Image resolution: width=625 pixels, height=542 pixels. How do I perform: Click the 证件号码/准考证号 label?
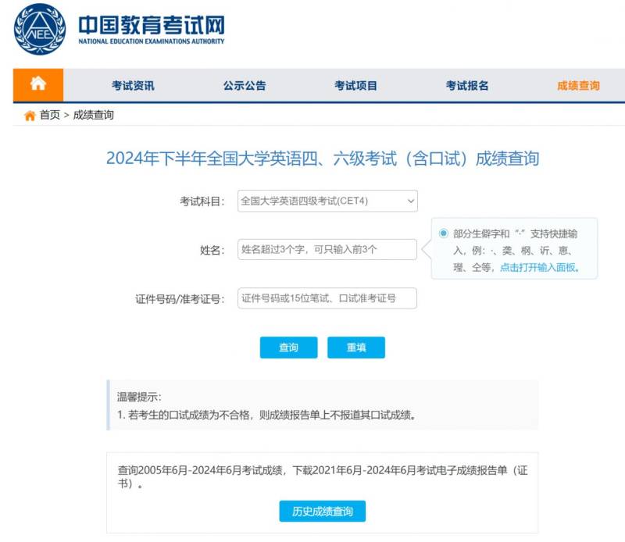pos(180,299)
